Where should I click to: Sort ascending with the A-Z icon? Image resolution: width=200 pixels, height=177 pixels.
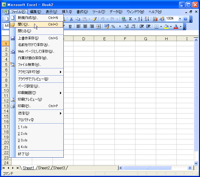pyautogui.click(x=140, y=19)
